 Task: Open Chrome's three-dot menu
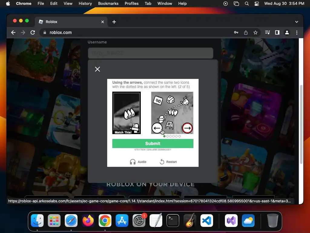pos(297,32)
